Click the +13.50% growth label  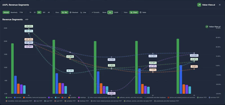pos(194,55)
